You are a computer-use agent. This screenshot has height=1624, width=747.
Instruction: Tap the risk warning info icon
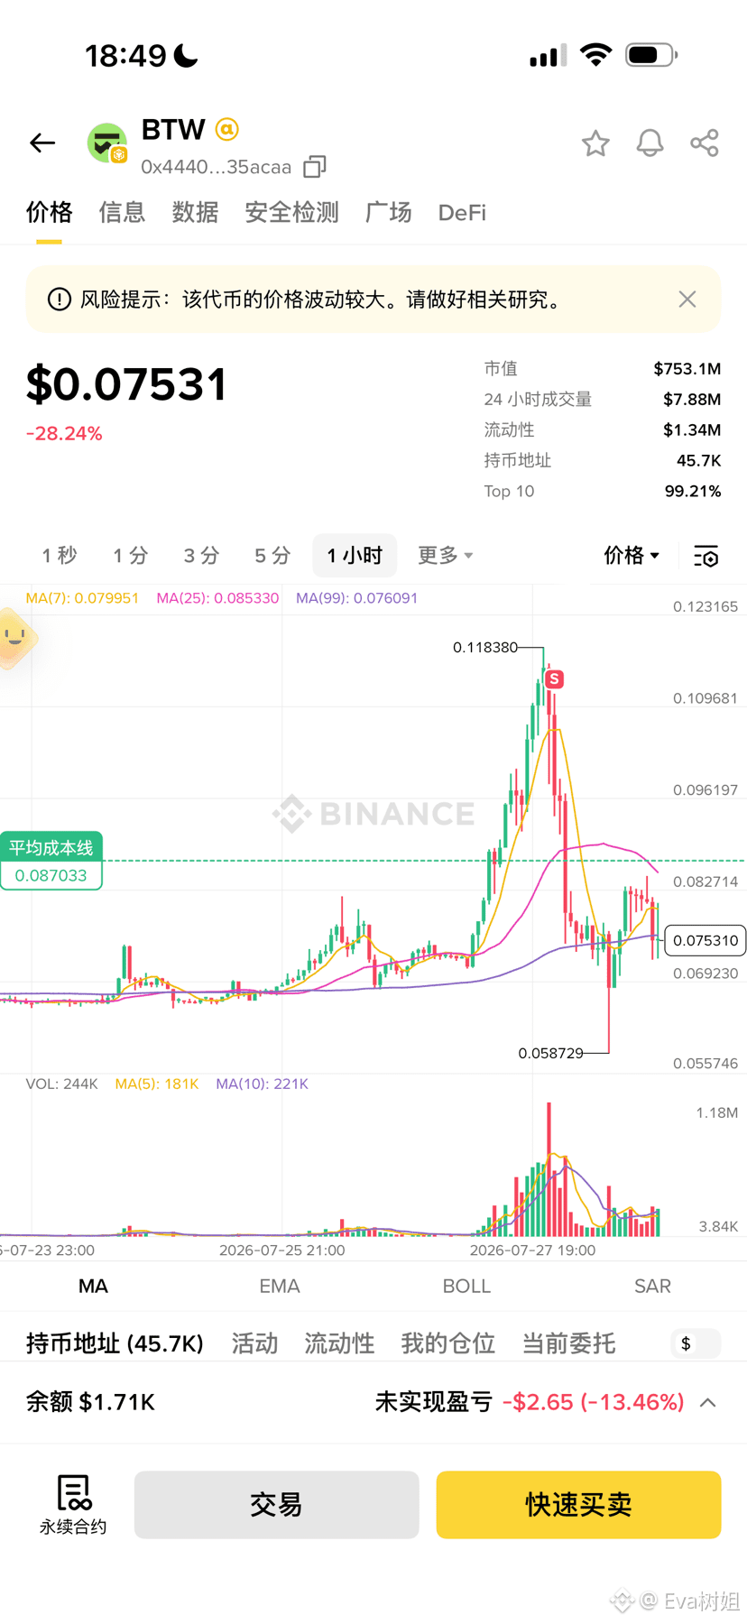[x=60, y=300]
